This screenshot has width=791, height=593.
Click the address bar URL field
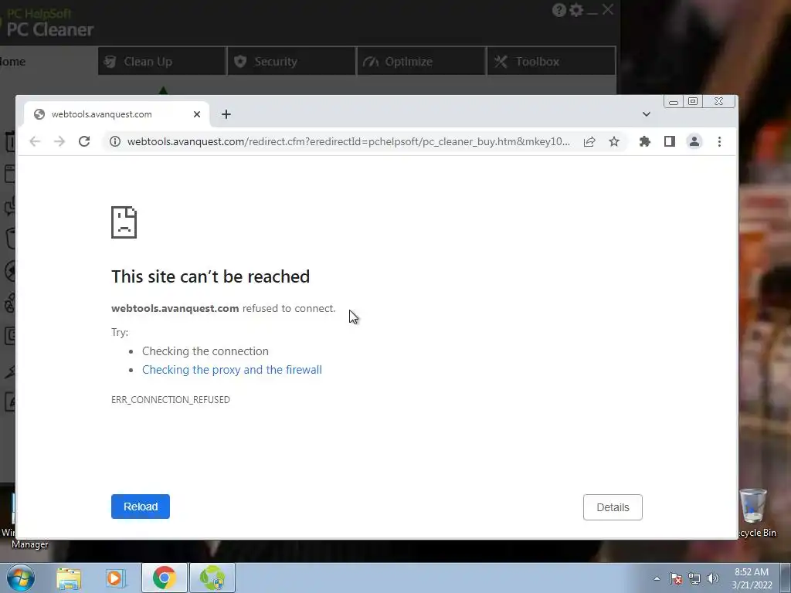[x=348, y=142]
